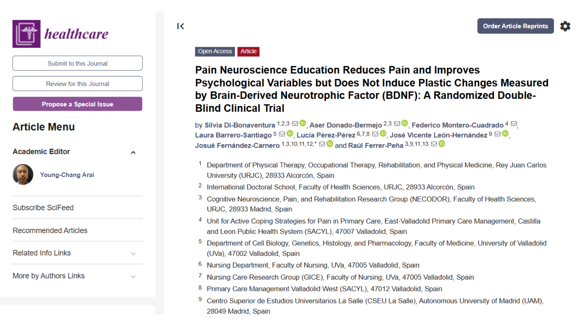Click envelope icon next to Federico Montero-Cuadrado

(x=514, y=123)
